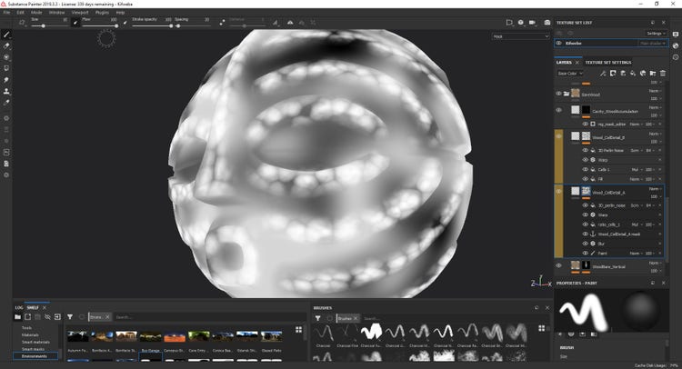Image resolution: width=682 pixels, height=369 pixels.
Task: Remove the Brushes filter tag in Brushes panel
Action: pos(356,318)
